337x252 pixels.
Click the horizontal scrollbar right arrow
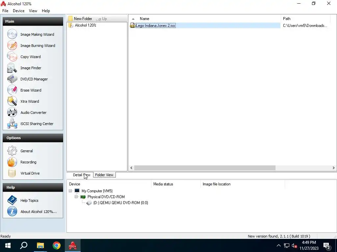334,168
